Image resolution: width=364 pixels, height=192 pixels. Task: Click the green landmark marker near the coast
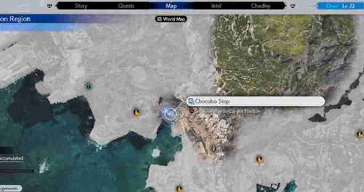point(88,86)
